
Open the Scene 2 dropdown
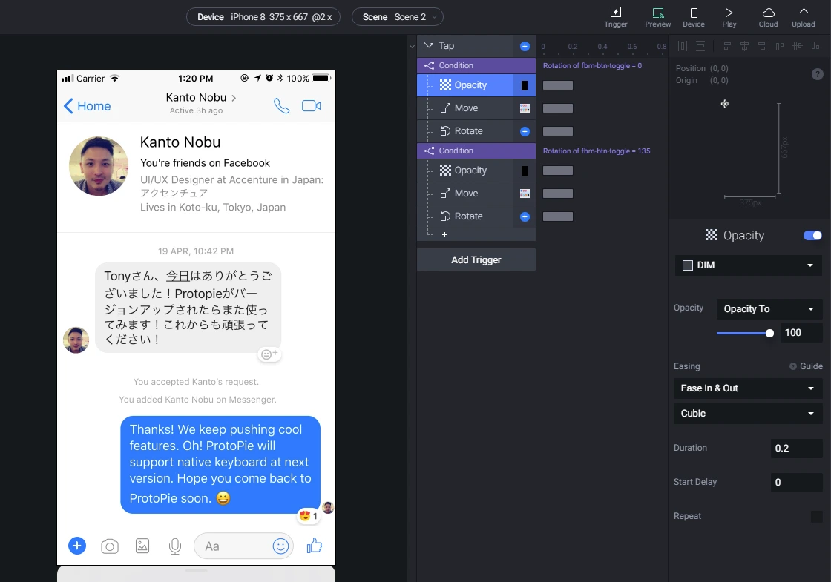[398, 17]
